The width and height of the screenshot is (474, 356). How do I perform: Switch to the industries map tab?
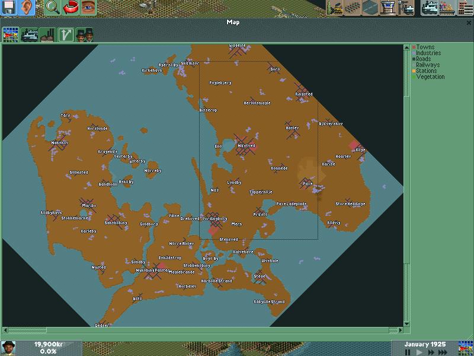coord(47,35)
